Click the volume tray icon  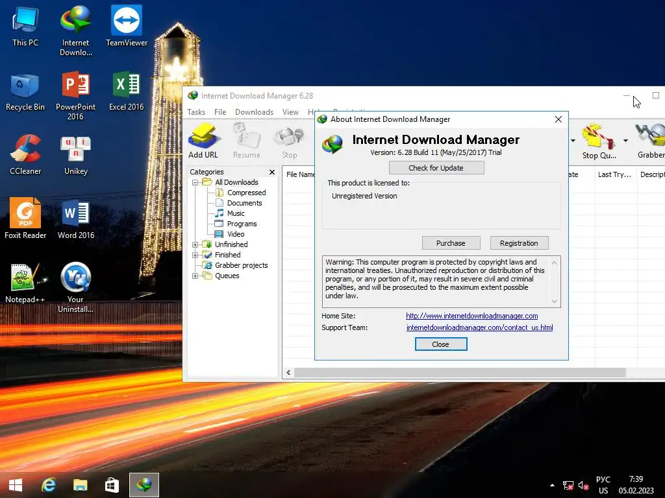[x=584, y=485]
